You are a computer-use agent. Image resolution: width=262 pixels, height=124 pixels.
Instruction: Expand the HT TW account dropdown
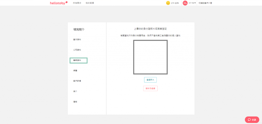click(x=192, y=3)
